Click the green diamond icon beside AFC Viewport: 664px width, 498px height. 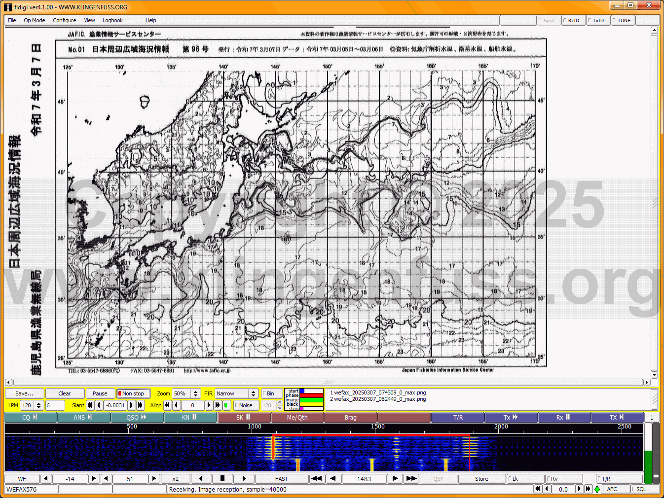click(597, 490)
